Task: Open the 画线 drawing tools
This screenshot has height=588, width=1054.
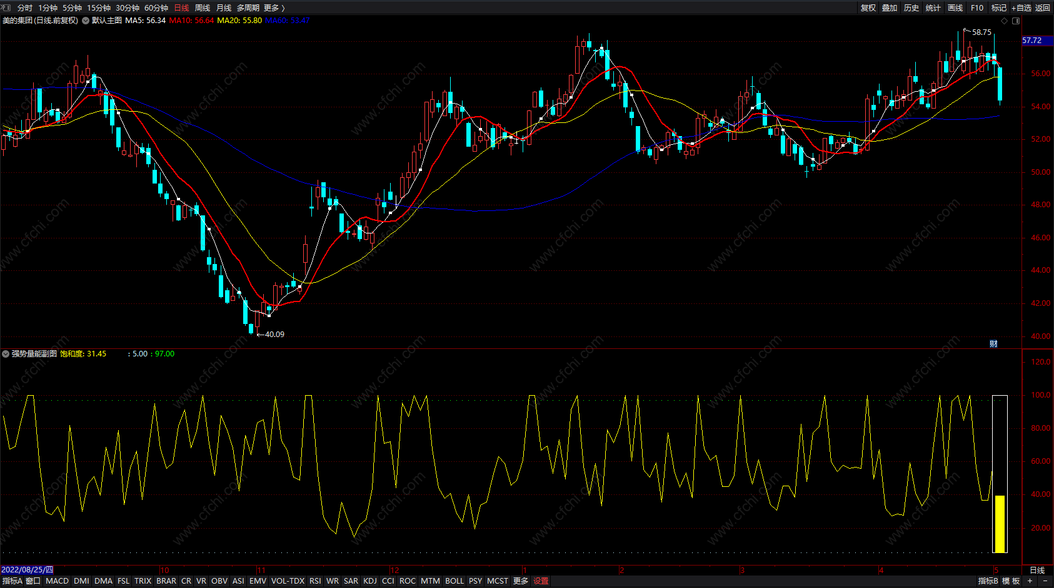Action: [955, 7]
